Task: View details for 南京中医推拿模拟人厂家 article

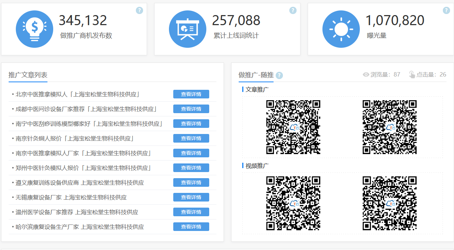Action: (191, 153)
